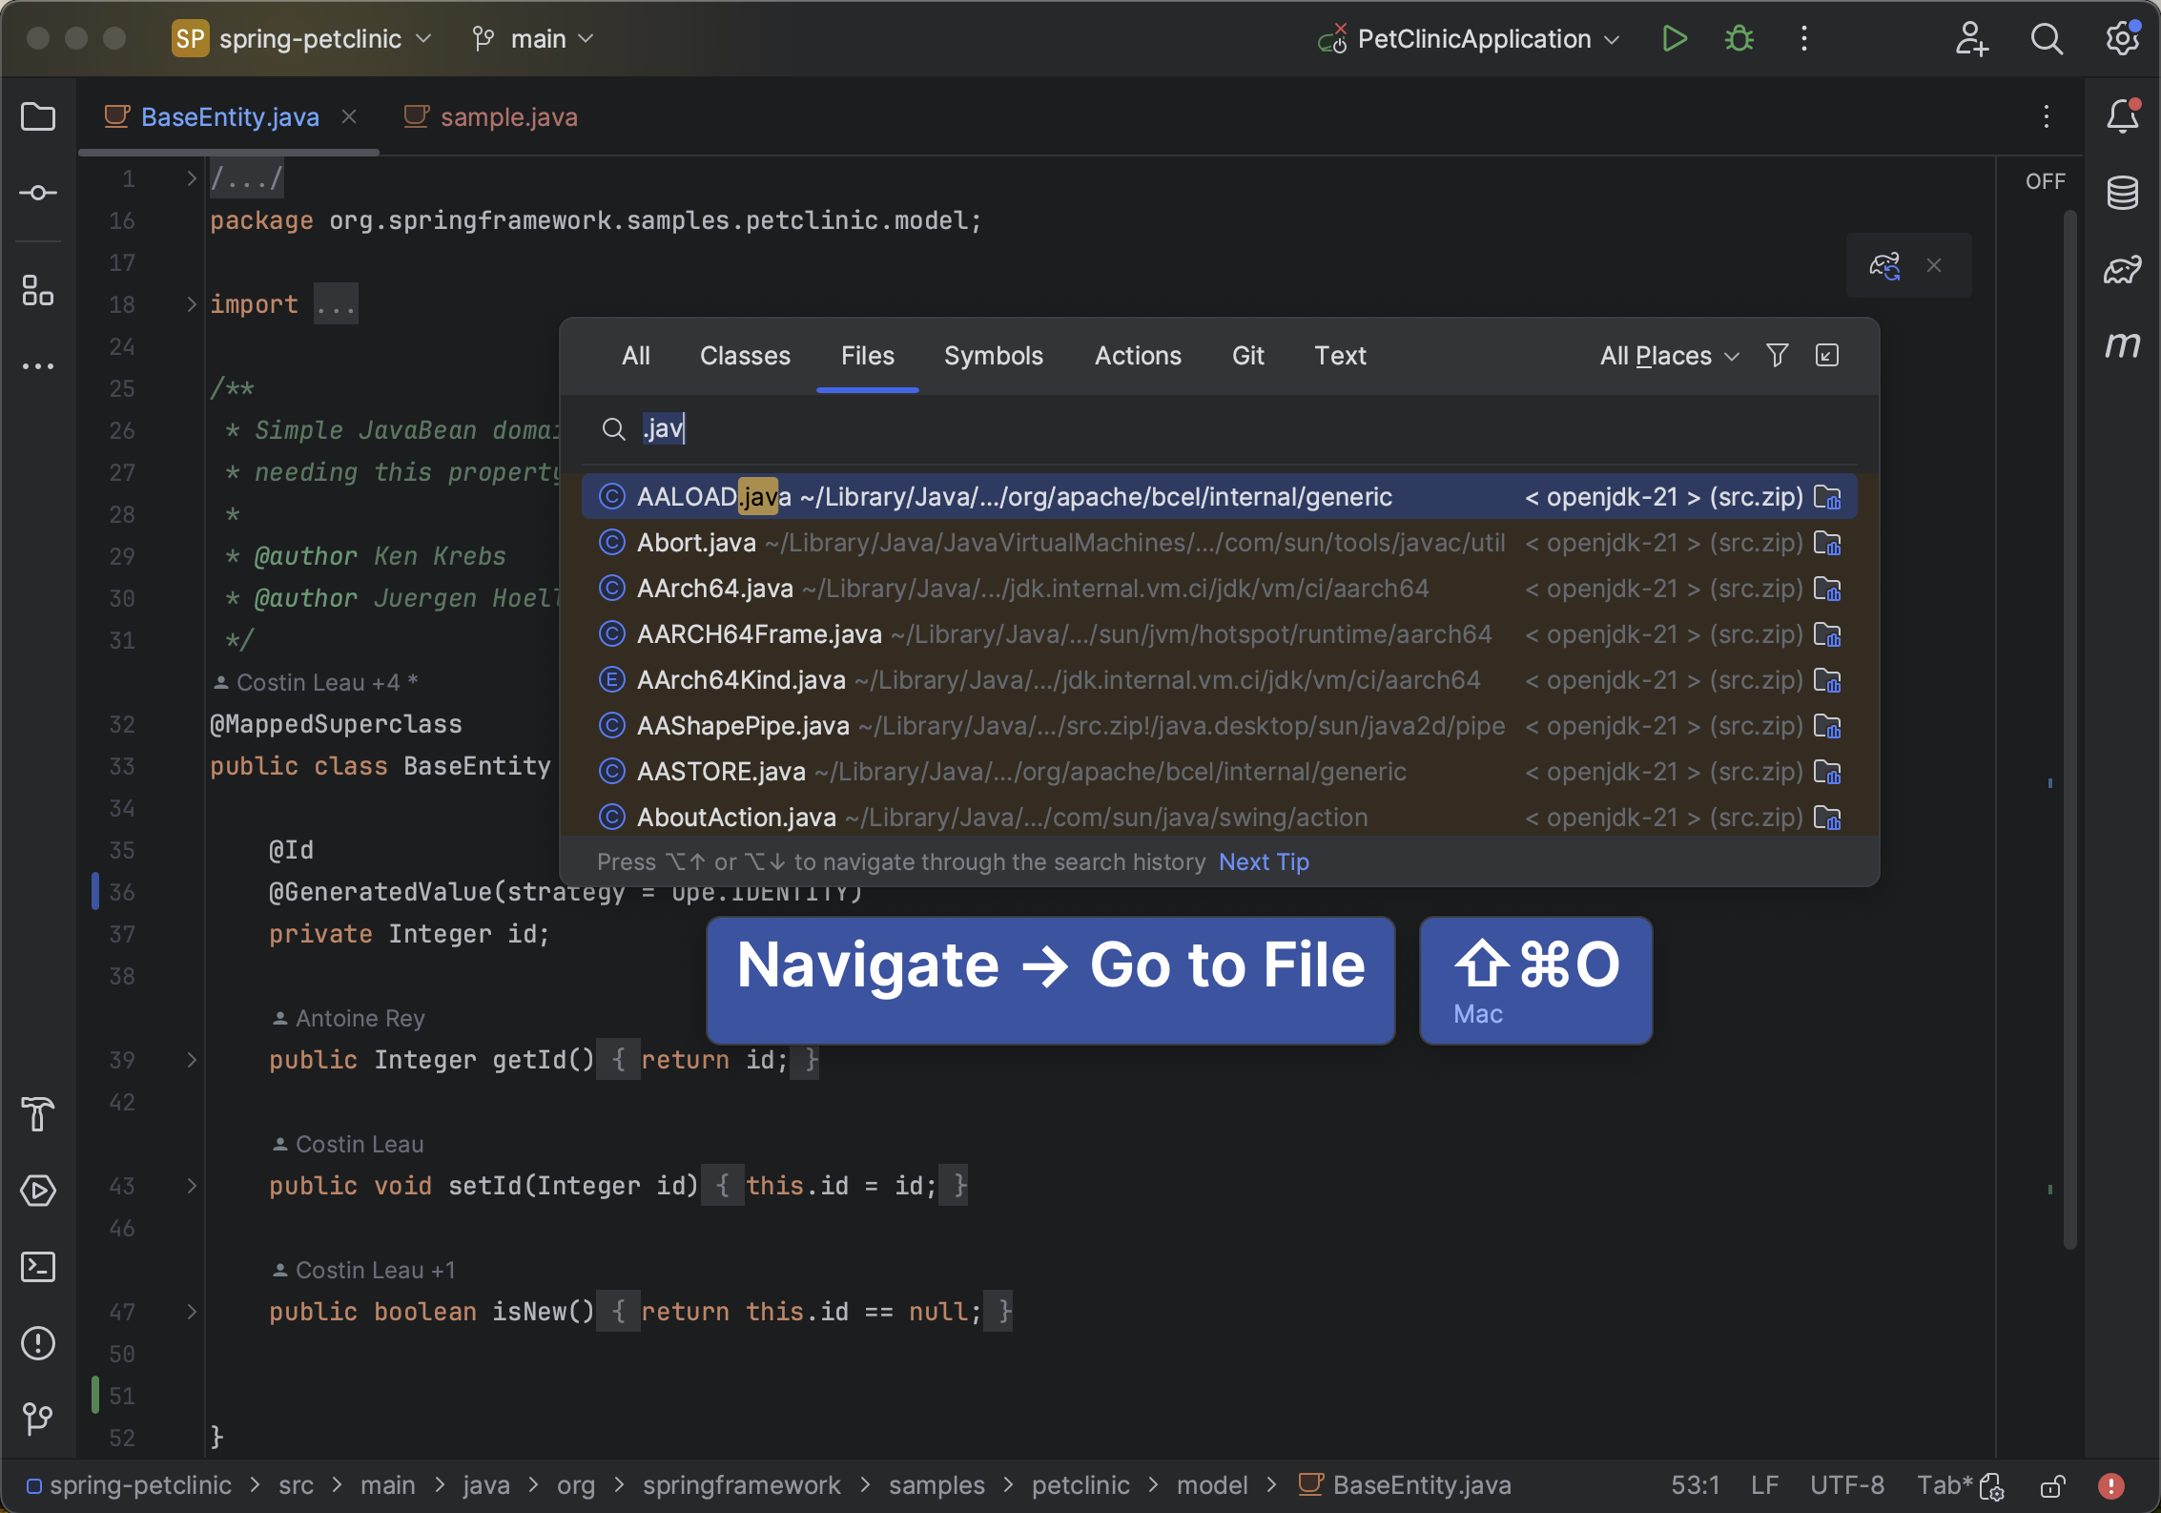Screen dimensions: 2161x1513
Task: Open the Build tool window hammer icon
Action: (38, 1114)
